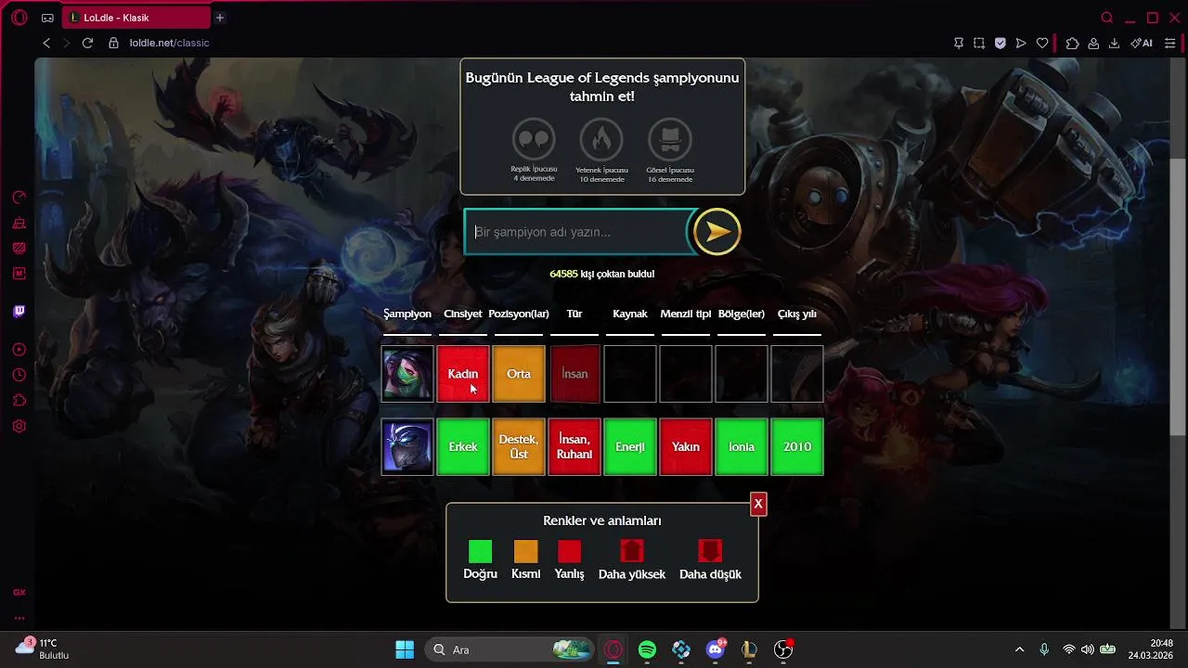Click the Daha yüksek arrow icon
This screenshot has height=668, width=1188.
coord(631,551)
